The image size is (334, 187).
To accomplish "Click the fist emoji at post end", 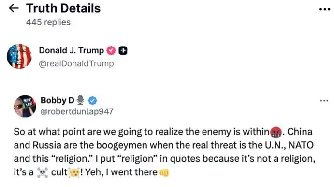I will 164,172.
